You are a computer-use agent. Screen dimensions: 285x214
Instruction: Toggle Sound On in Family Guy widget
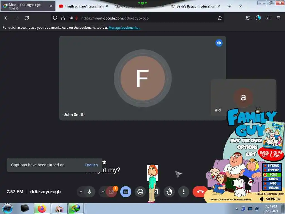[x=270, y=199]
